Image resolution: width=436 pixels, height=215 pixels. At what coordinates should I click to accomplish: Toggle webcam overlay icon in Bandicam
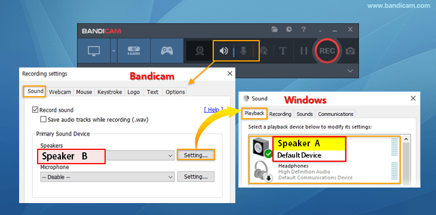tap(199, 51)
